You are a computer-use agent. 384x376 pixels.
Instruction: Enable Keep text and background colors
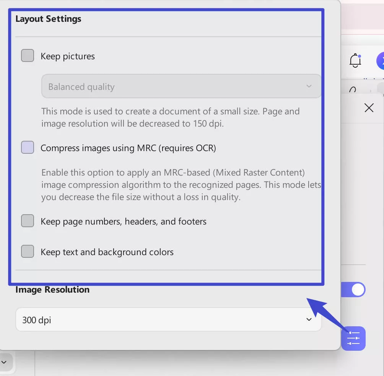28,252
